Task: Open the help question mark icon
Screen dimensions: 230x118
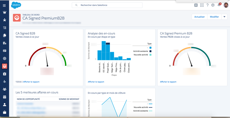Action: tap(207, 5)
